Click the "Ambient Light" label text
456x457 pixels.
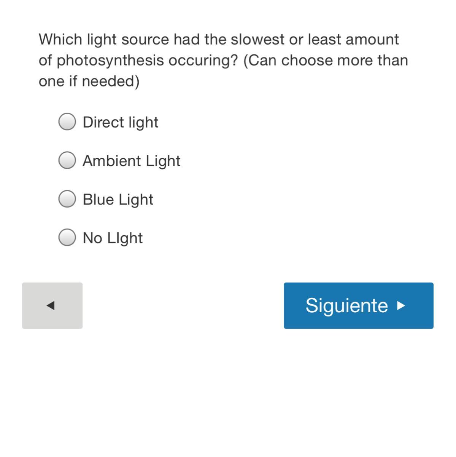pos(131,161)
